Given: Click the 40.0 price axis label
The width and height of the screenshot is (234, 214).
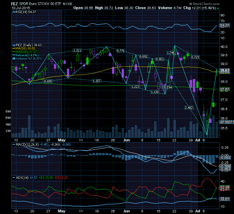Looking at the screenshot, I should (224, 47).
